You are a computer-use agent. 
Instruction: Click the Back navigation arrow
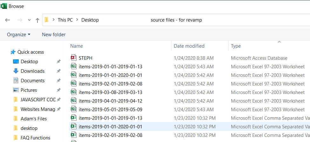pyautogui.click(x=8, y=20)
